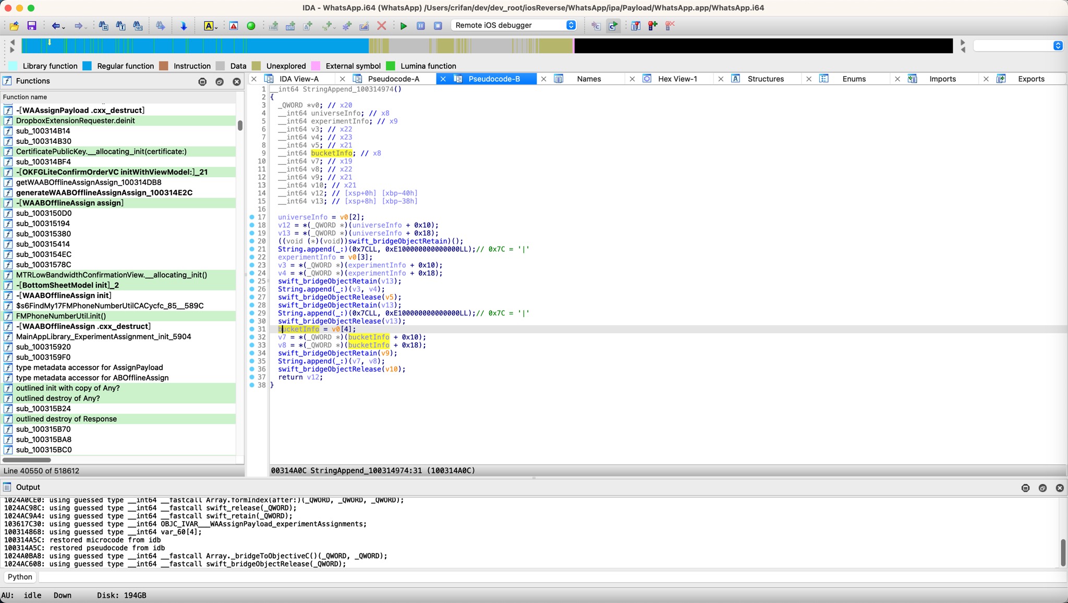Close the Pseudocode-B tab
Screen dimensions: 1068x603
pyautogui.click(x=443, y=79)
